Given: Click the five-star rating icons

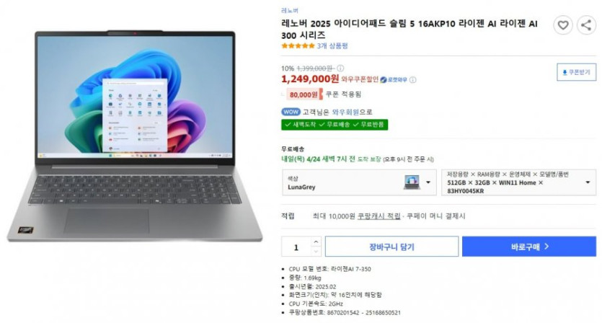Looking at the screenshot, I should tap(298, 46).
